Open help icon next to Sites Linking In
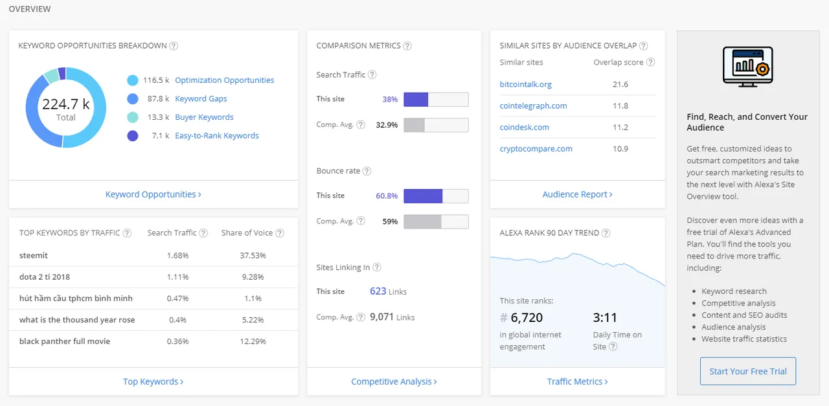Image resolution: width=829 pixels, height=406 pixels. (x=377, y=267)
